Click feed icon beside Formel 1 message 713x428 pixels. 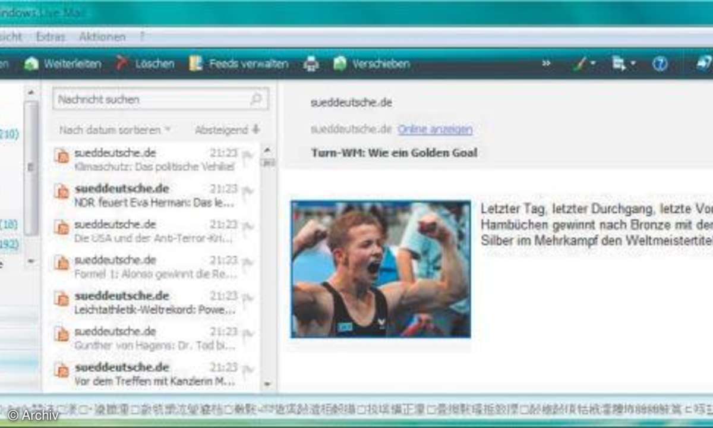(61, 263)
